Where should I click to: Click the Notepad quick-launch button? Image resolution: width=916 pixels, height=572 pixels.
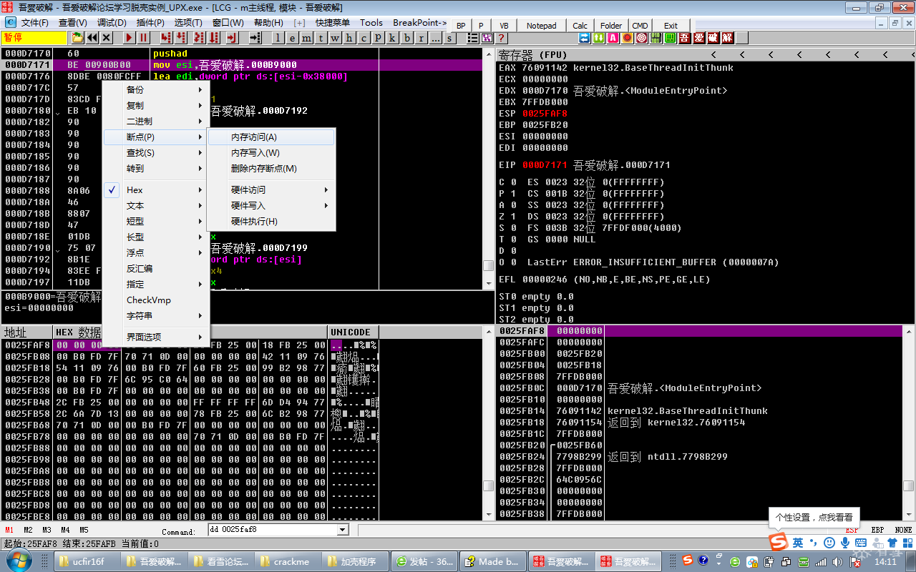pyautogui.click(x=542, y=25)
